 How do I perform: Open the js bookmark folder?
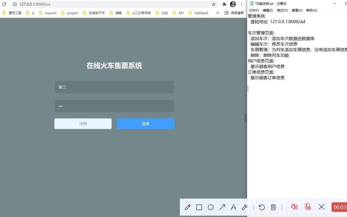[x=30, y=13]
